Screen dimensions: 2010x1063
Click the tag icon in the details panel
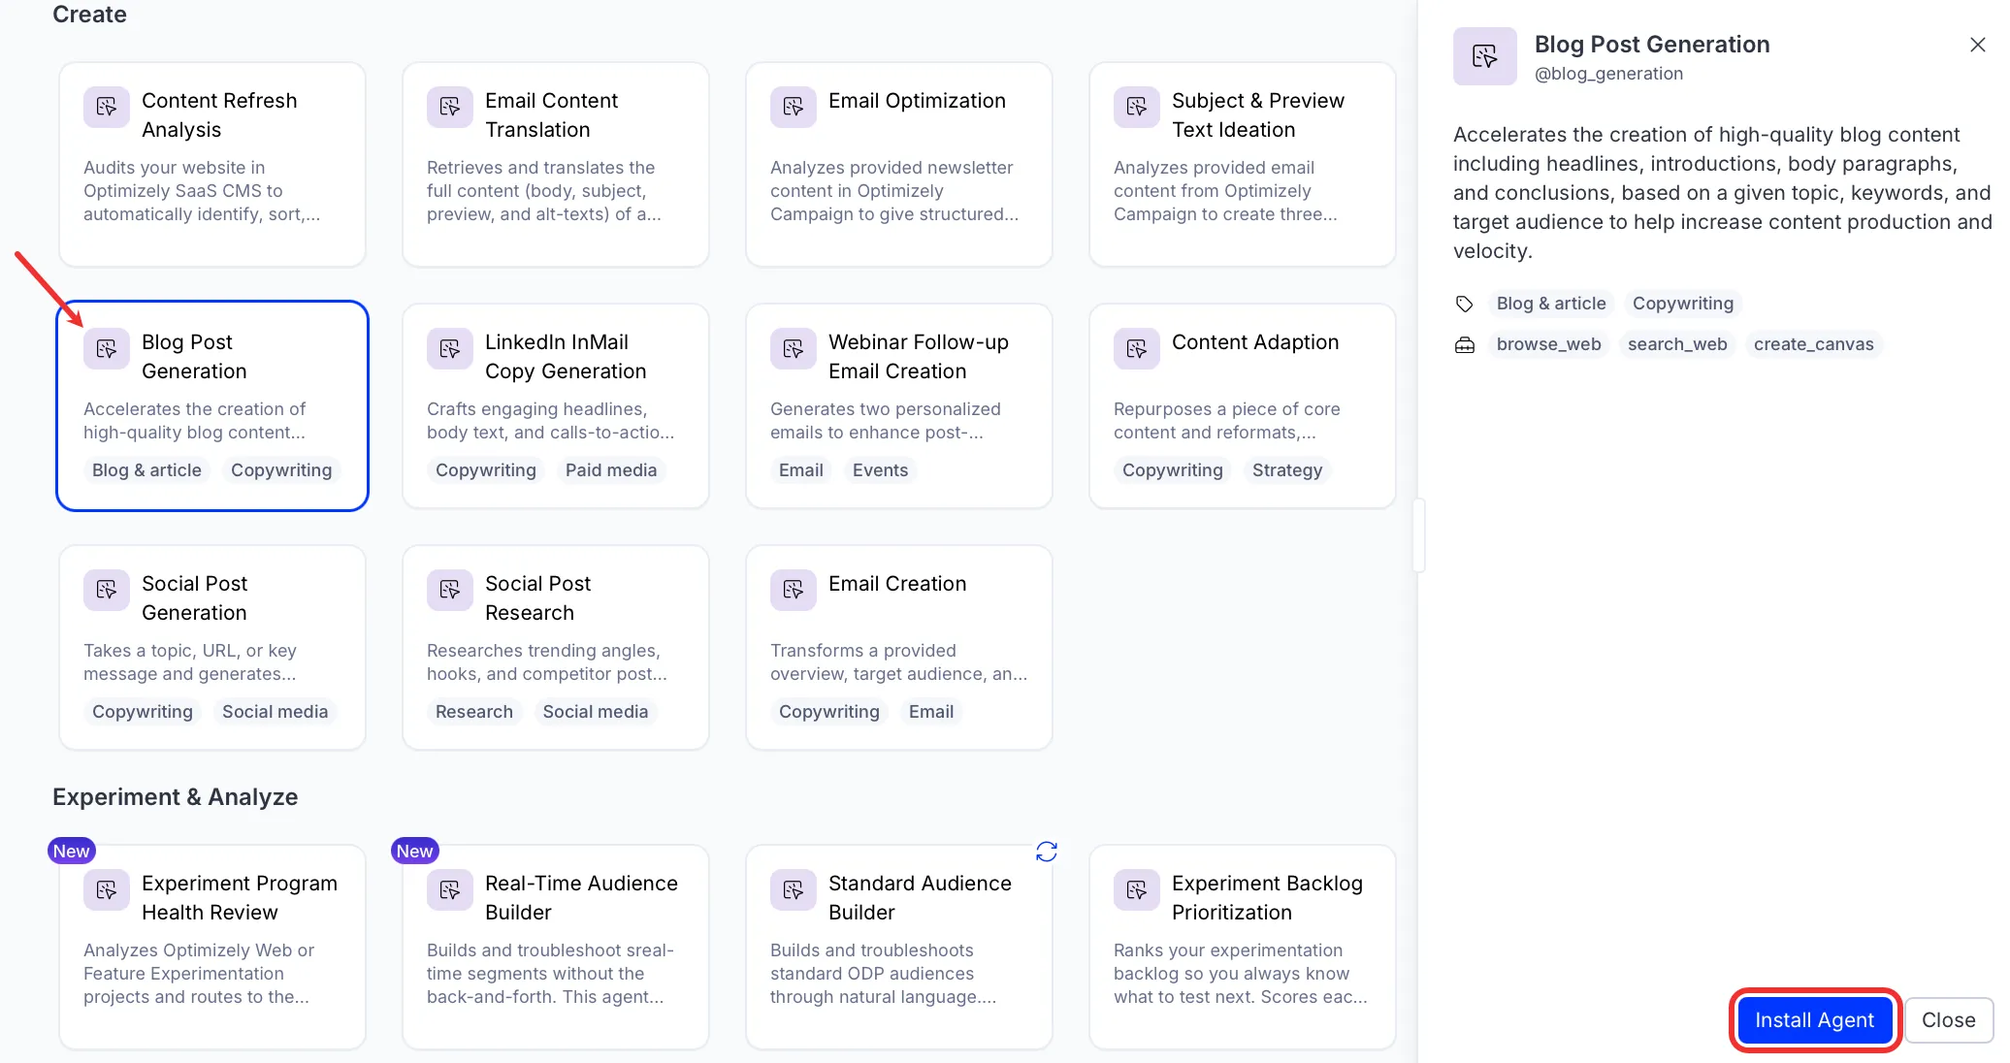pyautogui.click(x=1465, y=305)
